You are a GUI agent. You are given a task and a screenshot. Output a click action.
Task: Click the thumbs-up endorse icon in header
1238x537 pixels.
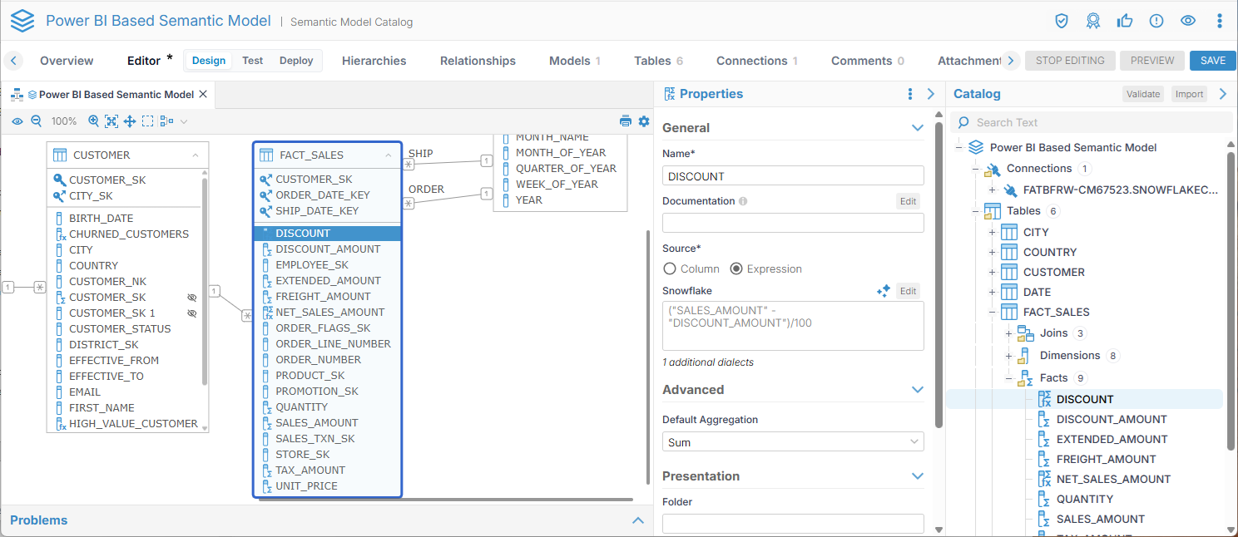pos(1124,21)
